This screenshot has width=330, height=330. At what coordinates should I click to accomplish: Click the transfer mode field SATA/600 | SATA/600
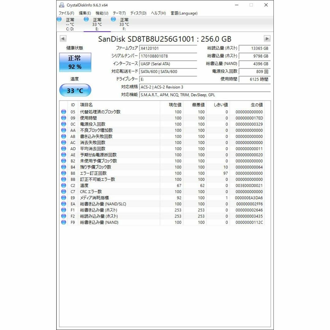pos(168,71)
